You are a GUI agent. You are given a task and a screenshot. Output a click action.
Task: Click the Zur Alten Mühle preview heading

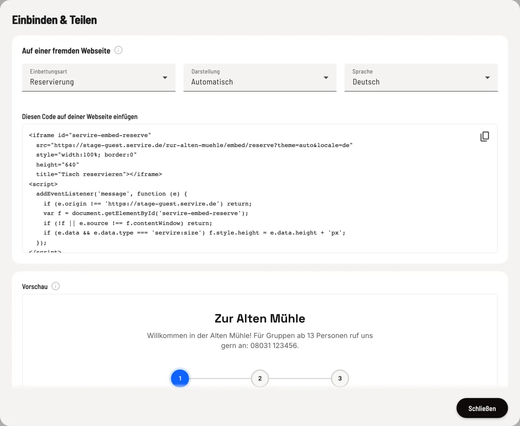pos(260,318)
